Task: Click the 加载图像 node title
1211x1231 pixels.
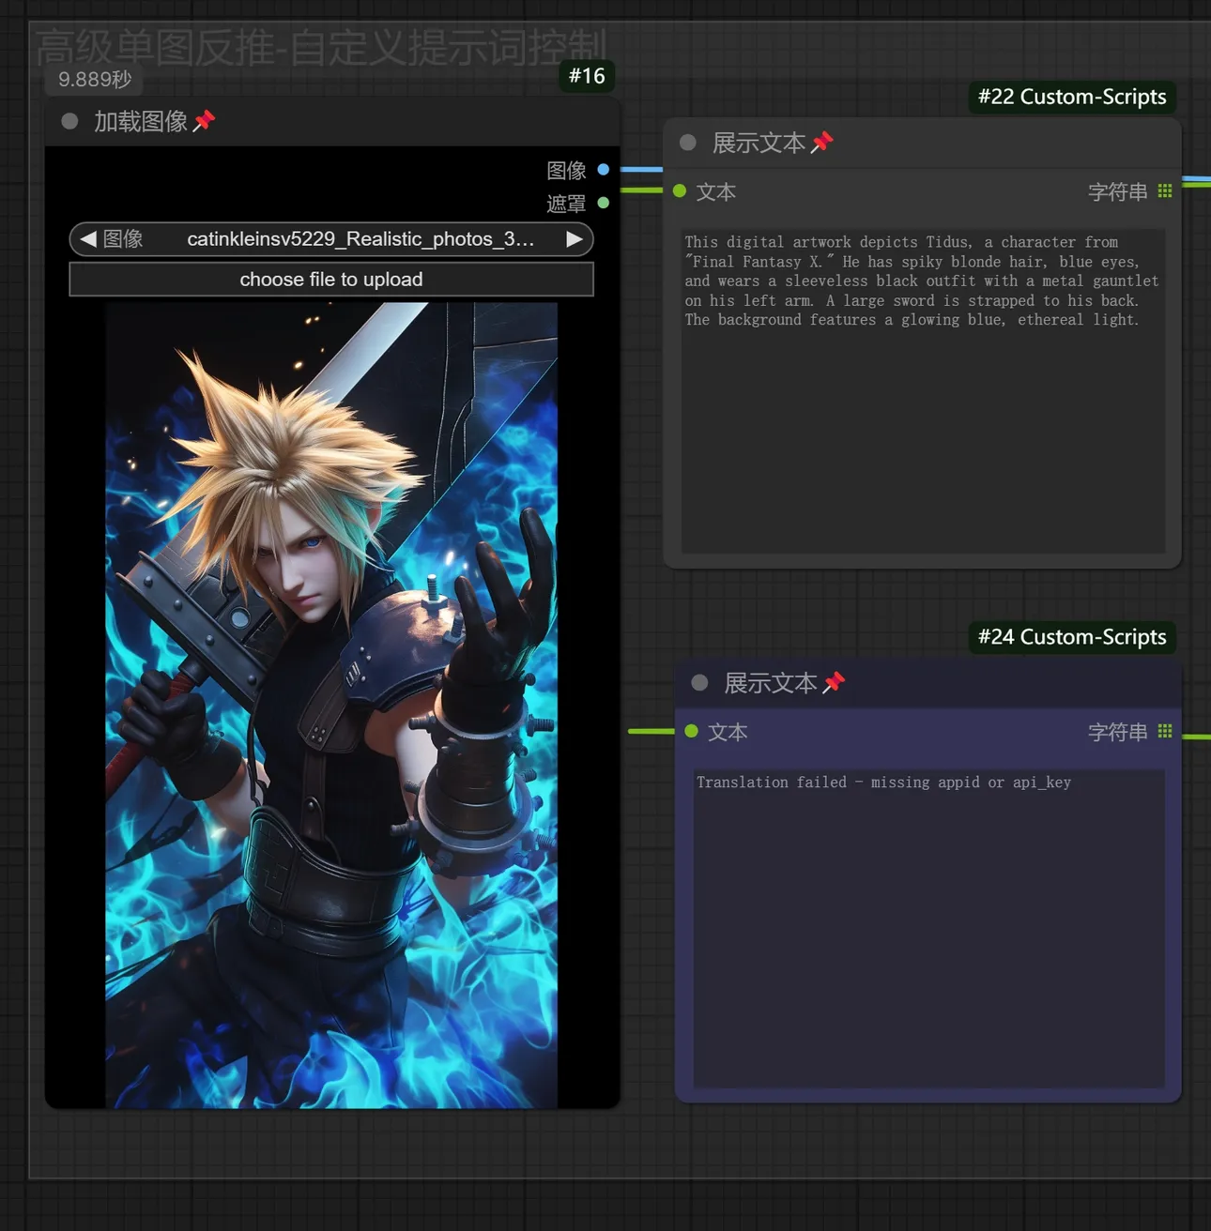Action: (141, 121)
